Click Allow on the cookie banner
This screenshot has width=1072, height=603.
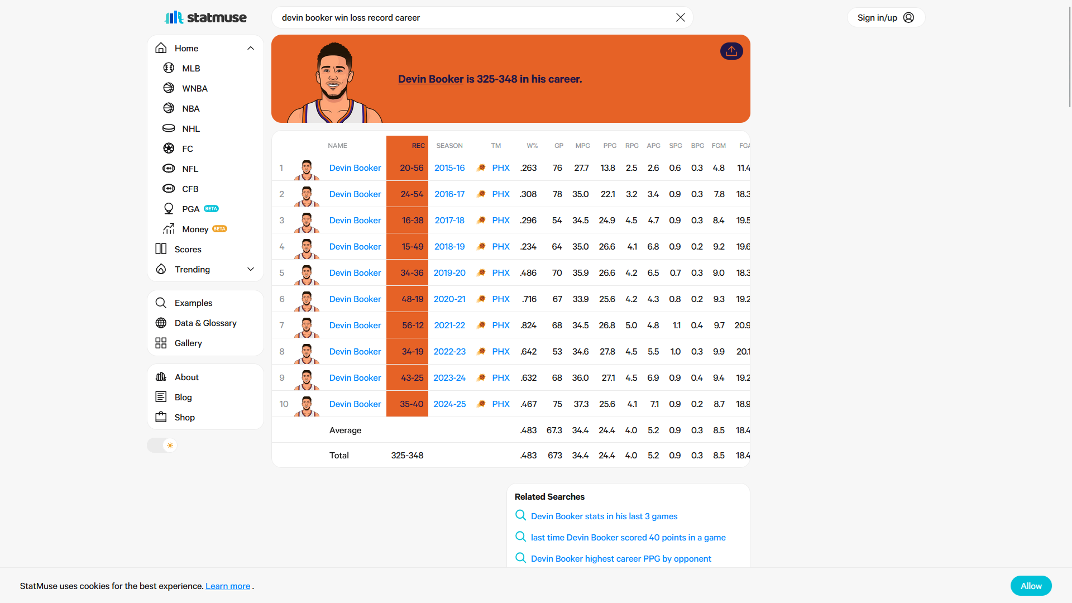(1031, 586)
